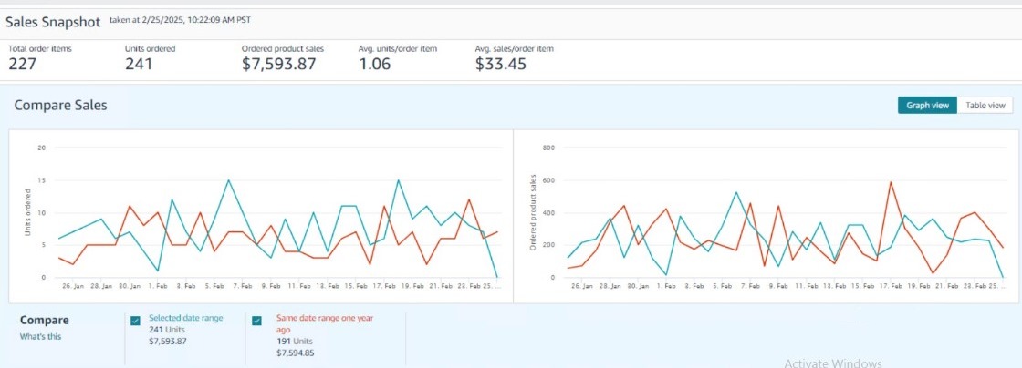Uncheck the Selected date range checkbox

tap(136, 321)
